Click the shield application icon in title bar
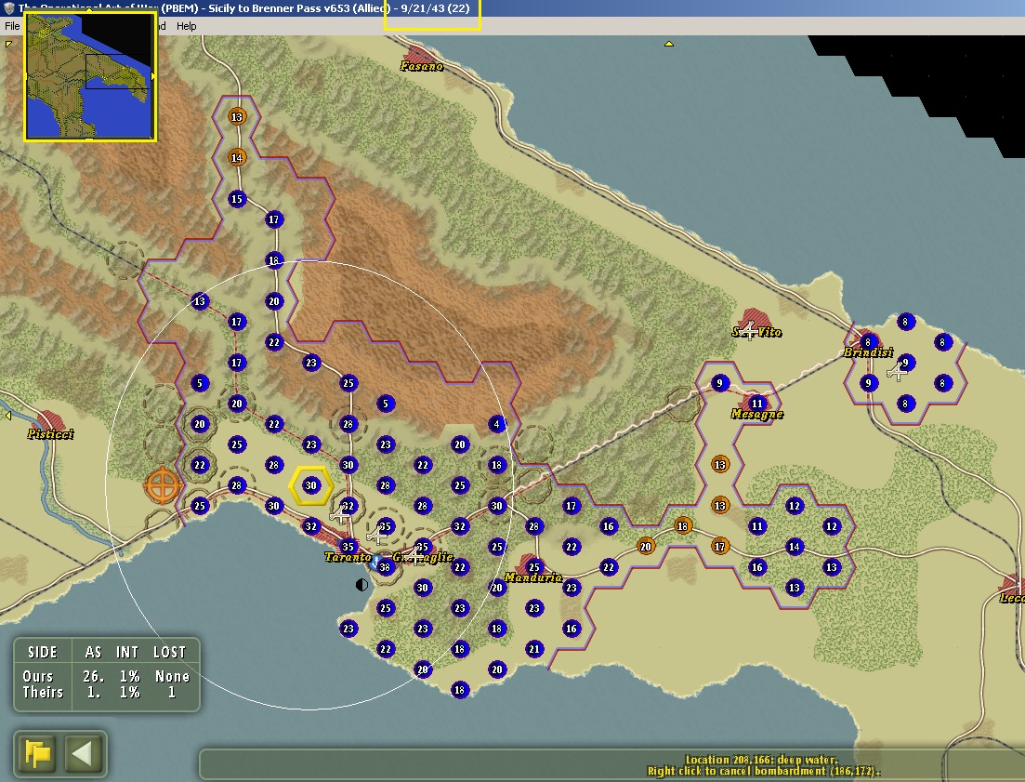The height and width of the screenshot is (782, 1025). coord(8,7)
